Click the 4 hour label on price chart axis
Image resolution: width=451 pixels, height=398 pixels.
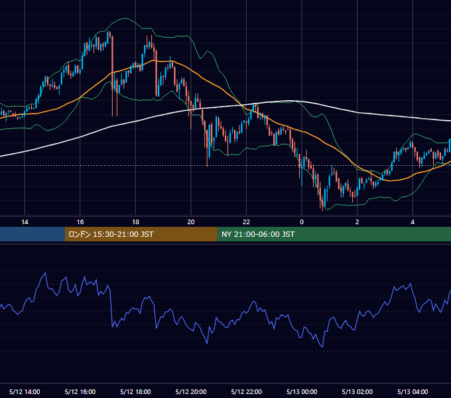(413, 222)
